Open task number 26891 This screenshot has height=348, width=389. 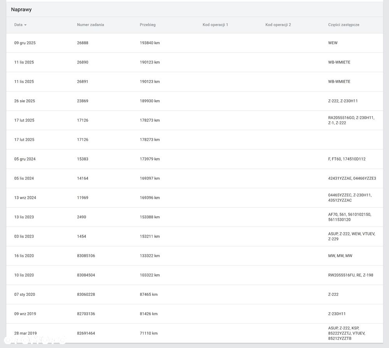(82, 81)
